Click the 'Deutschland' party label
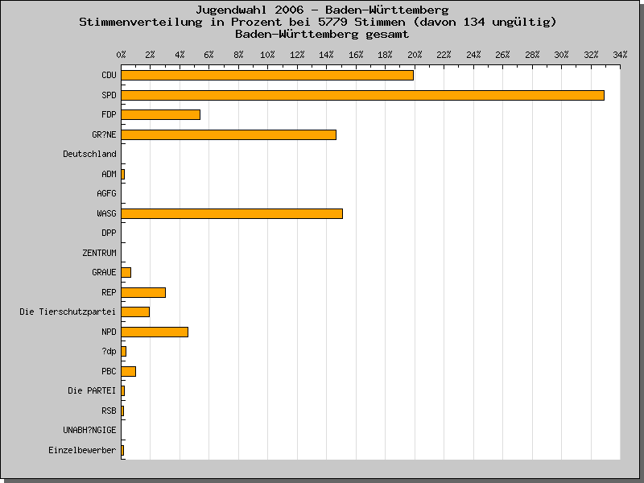The height and width of the screenshot is (483, 644). [89, 154]
